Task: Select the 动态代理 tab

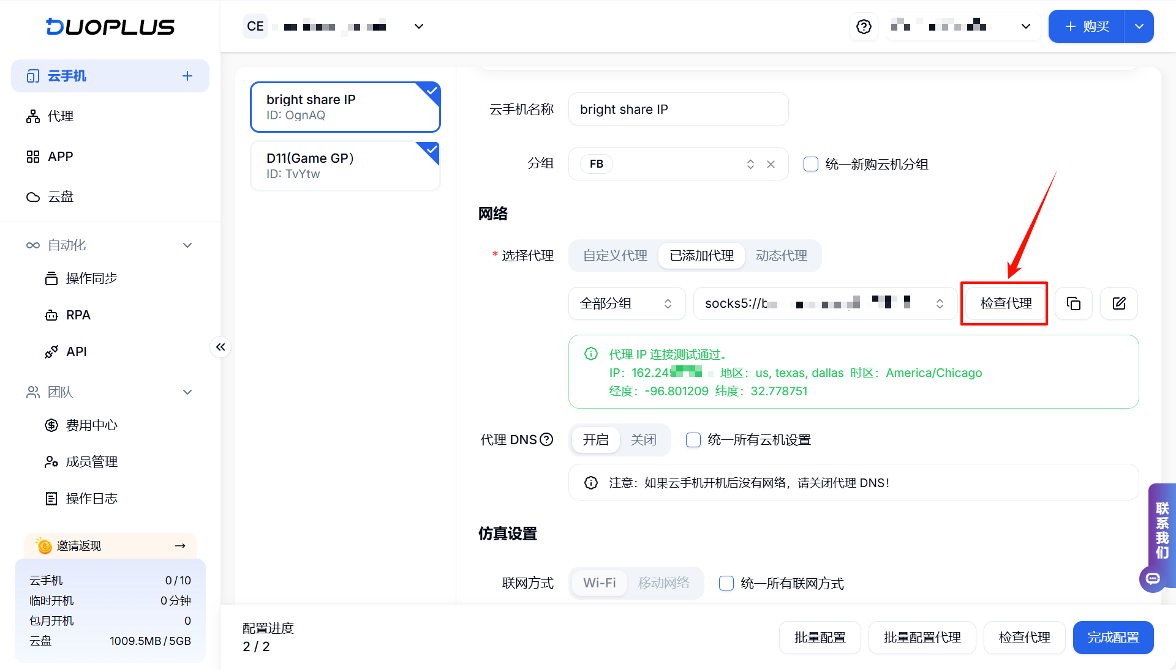Action: pos(781,256)
